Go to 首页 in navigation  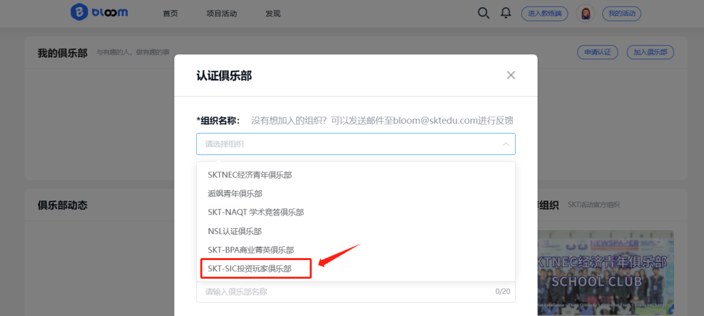click(170, 14)
